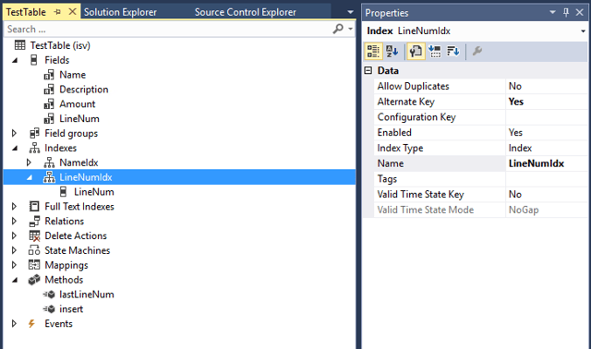Switch to the TestTable tab
Viewport: 591px width, 349px height.
(26, 12)
